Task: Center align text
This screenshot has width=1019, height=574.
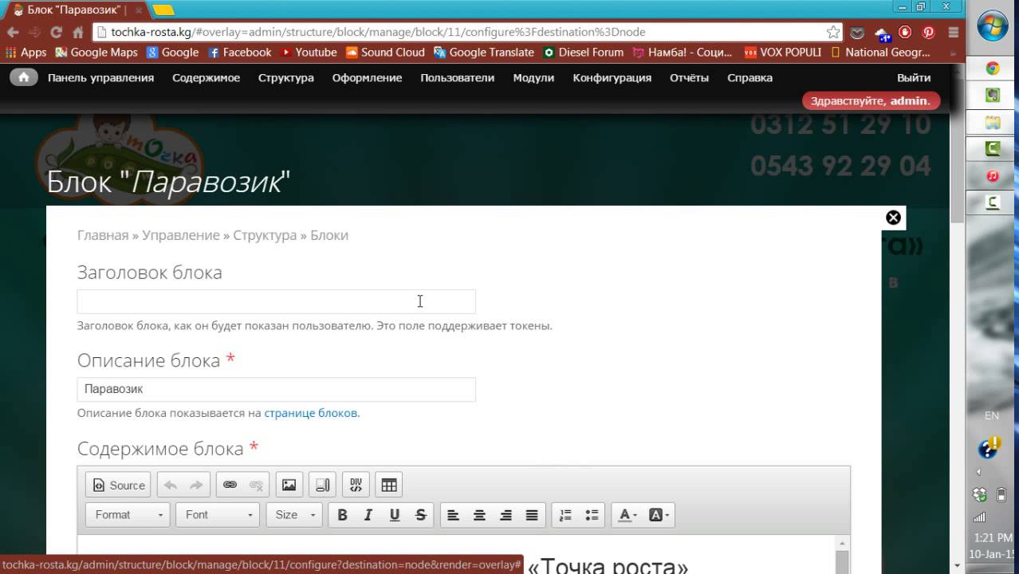Action: coord(479,515)
